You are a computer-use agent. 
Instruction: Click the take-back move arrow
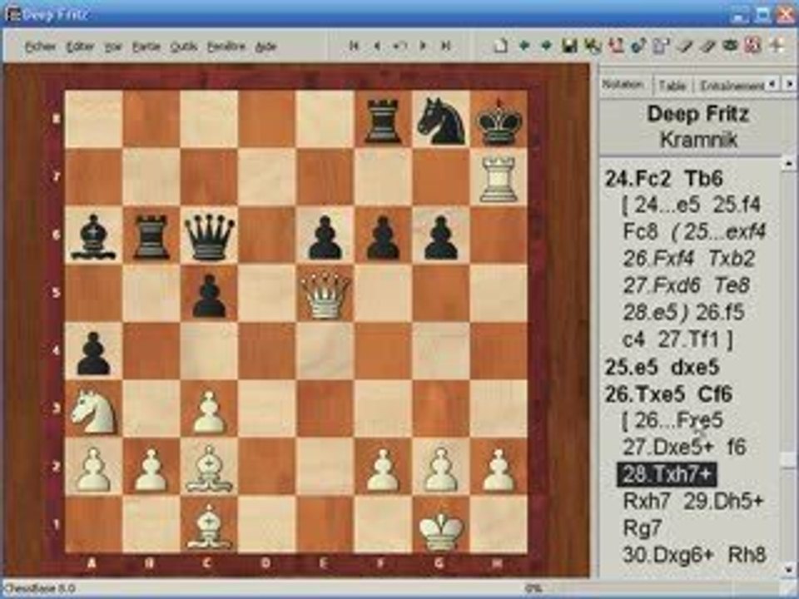[x=400, y=46]
